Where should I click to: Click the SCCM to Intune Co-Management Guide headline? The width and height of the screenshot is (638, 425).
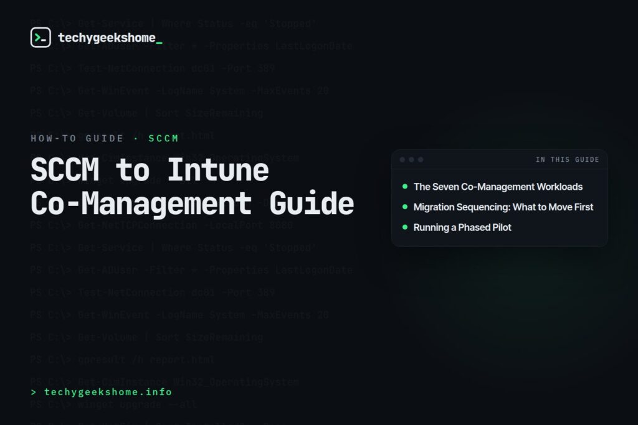coord(192,187)
